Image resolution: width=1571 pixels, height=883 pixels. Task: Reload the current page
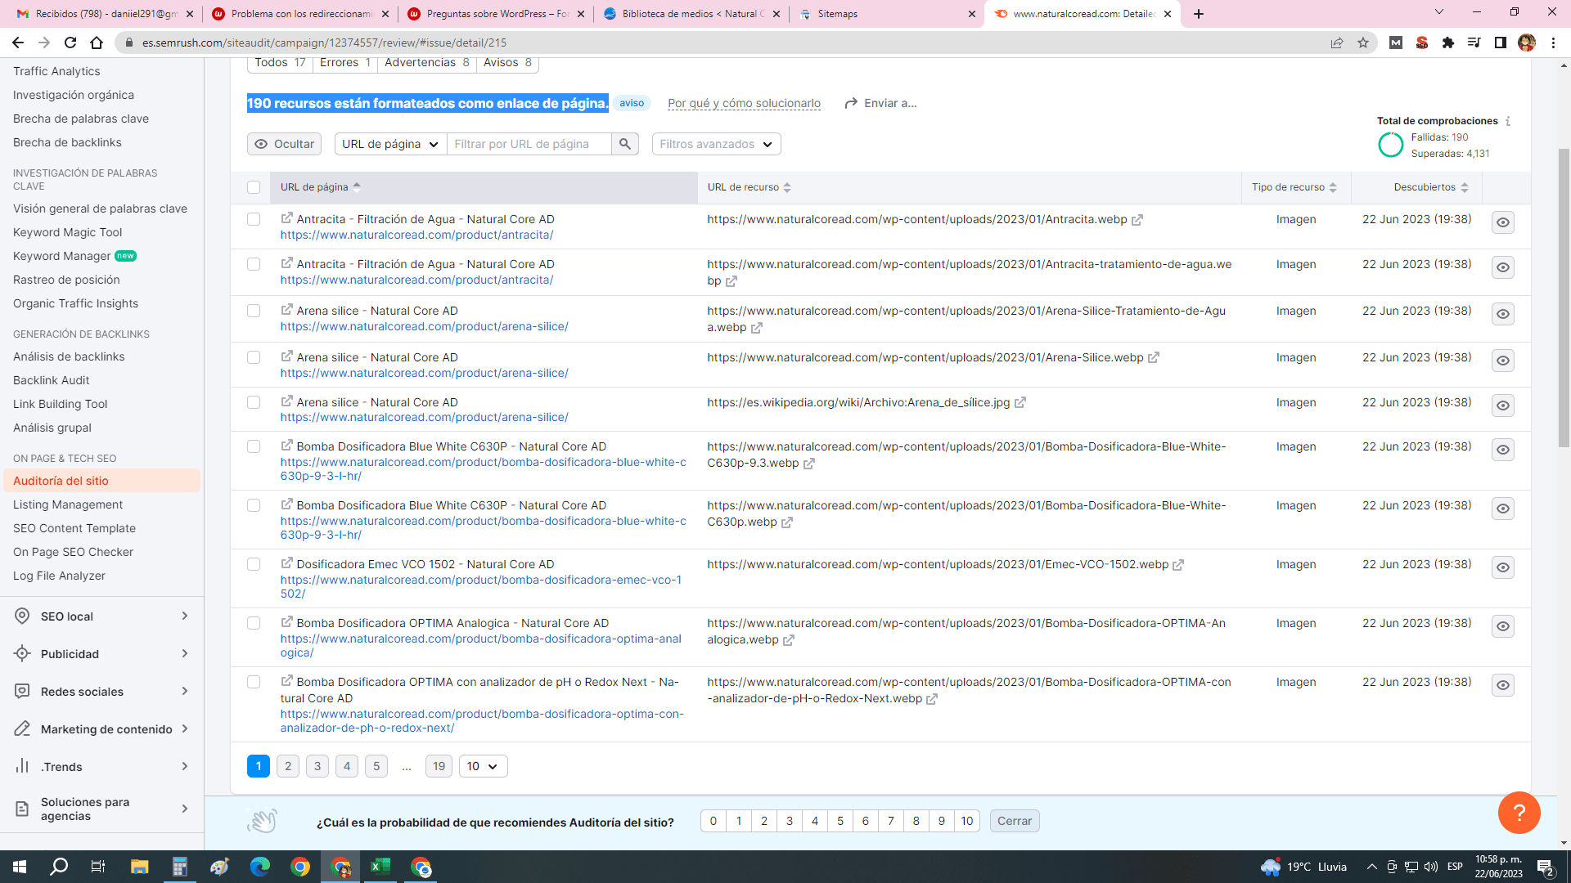[70, 43]
